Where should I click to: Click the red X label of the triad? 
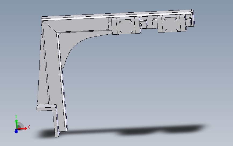(29, 127)
